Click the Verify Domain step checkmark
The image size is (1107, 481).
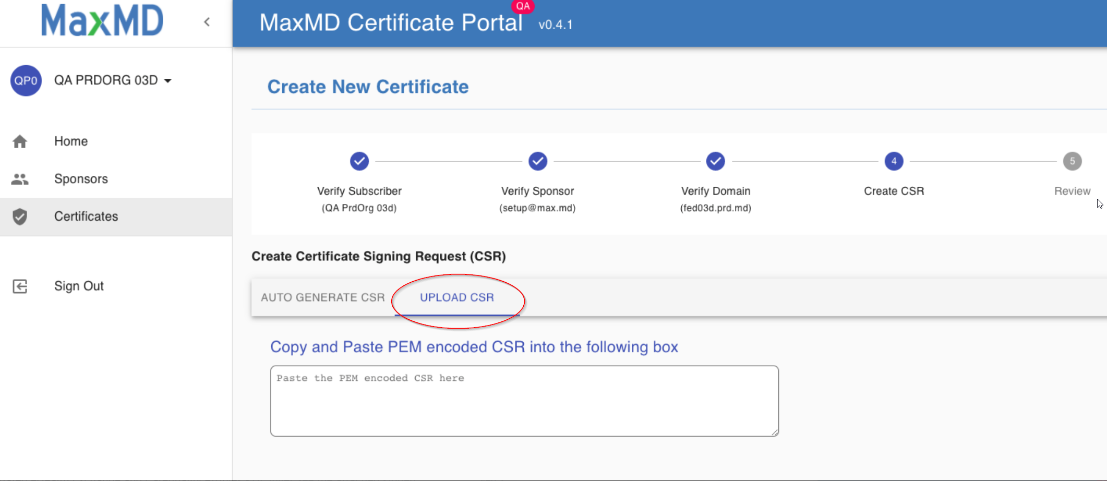716,161
